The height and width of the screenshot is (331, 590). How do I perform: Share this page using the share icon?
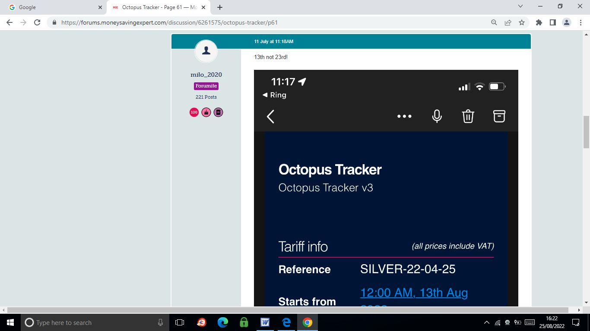pos(508,22)
